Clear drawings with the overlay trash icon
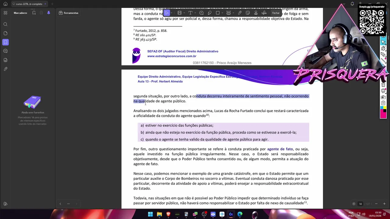This screenshot has height=219, width=390. (x=383, y=85)
